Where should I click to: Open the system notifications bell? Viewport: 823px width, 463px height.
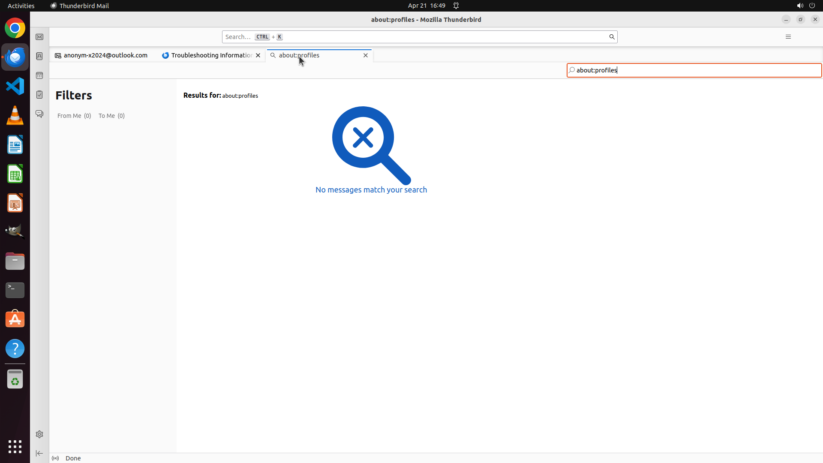point(456,6)
